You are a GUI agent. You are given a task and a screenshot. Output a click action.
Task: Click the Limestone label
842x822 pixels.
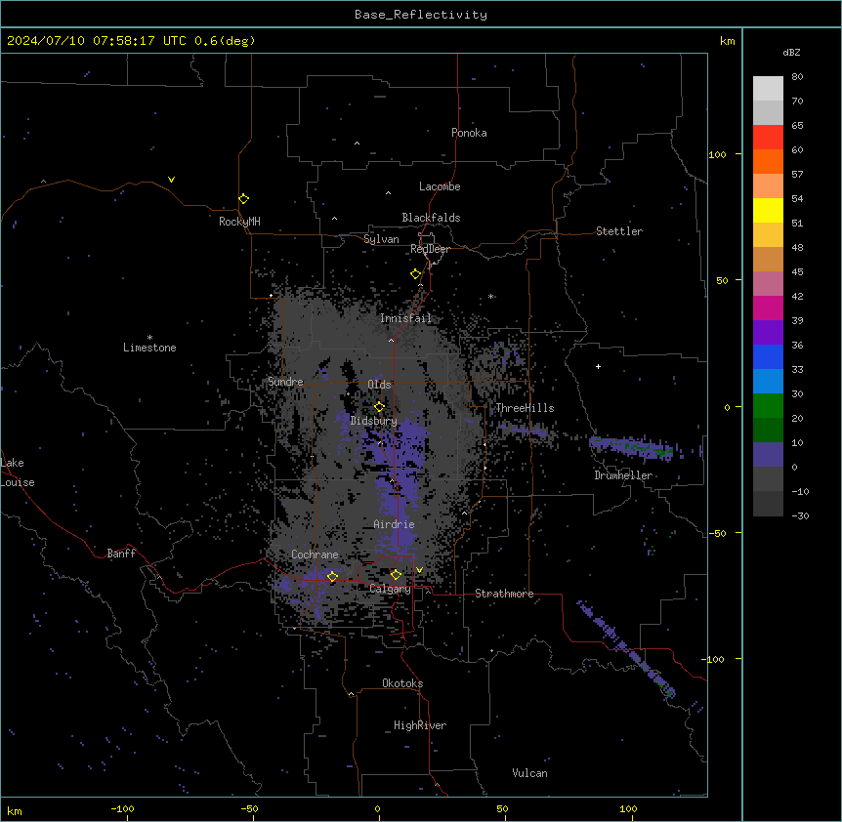point(149,348)
